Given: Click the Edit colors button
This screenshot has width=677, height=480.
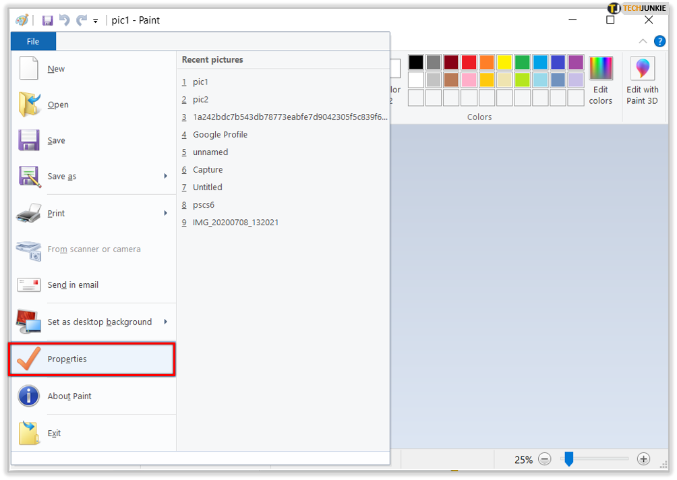Looking at the screenshot, I should click(x=601, y=81).
